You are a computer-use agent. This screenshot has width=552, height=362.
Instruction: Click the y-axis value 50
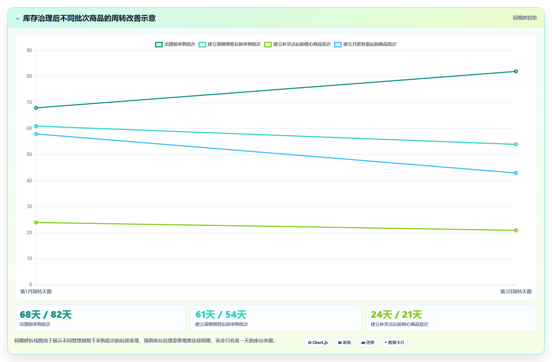(29, 155)
